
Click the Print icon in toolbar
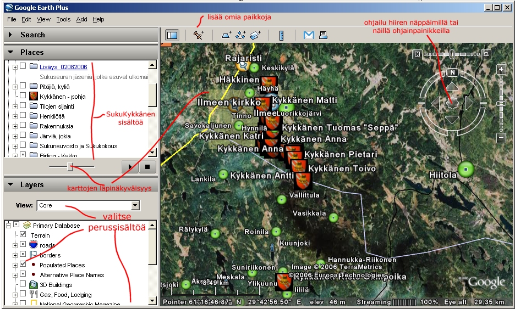[323, 35]
